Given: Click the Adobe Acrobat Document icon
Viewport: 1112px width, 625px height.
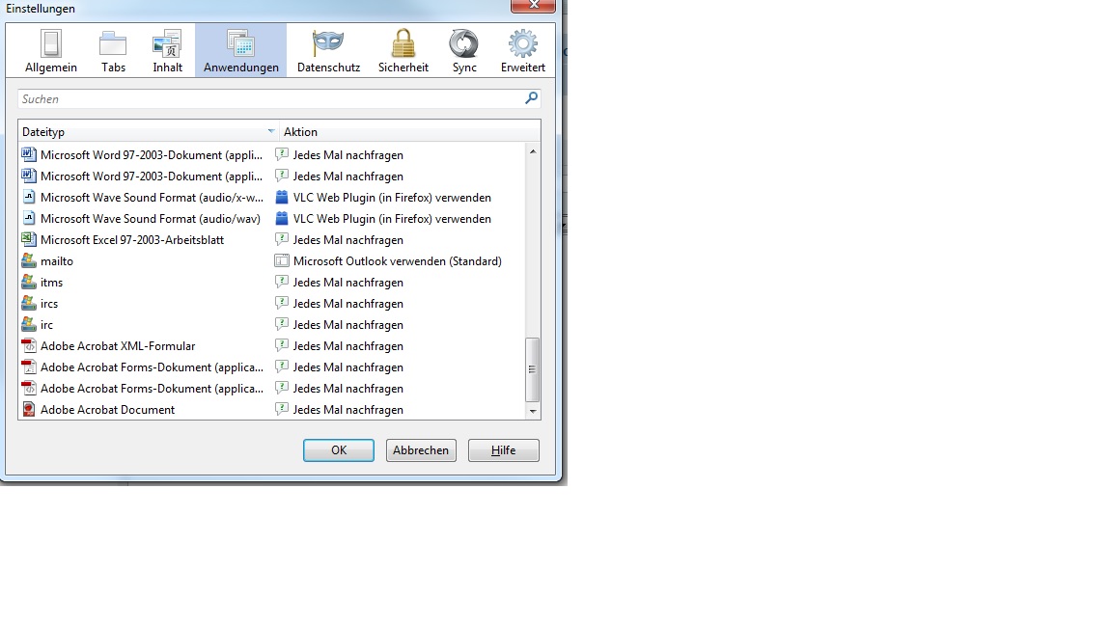Looking at the screenshot, I should click(28, 410).
